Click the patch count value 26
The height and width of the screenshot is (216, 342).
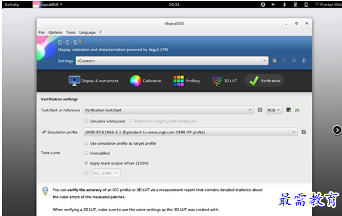click(x=297, y=110)
